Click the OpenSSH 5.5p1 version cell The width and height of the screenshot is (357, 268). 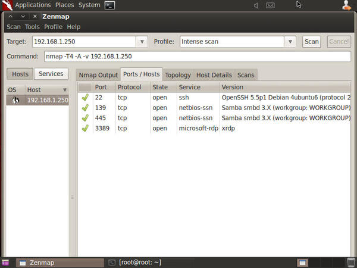coord(286,97)
